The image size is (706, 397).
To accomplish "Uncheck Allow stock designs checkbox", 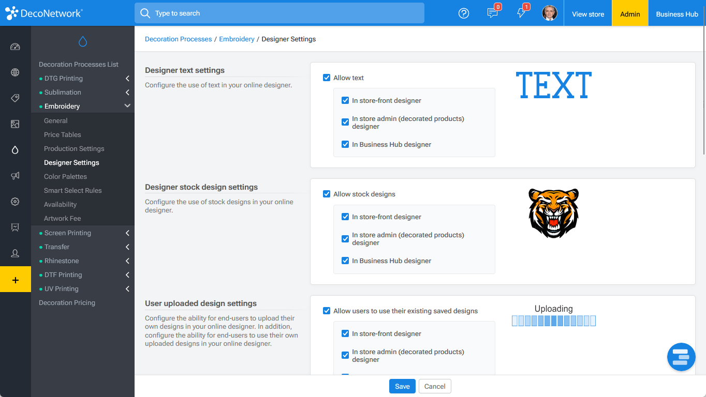I will pos(327,194).
